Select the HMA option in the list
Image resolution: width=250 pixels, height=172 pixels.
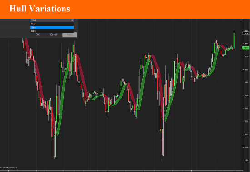click(52, 24)
